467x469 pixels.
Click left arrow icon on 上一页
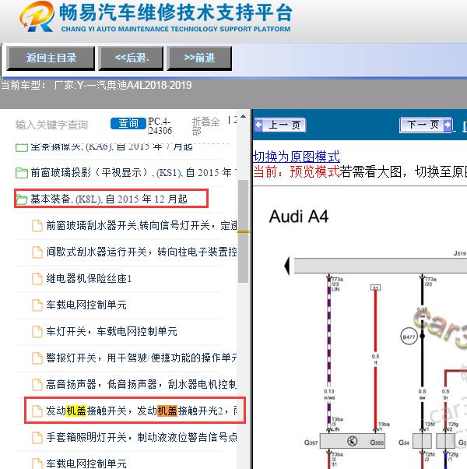(x=258, y=125)
